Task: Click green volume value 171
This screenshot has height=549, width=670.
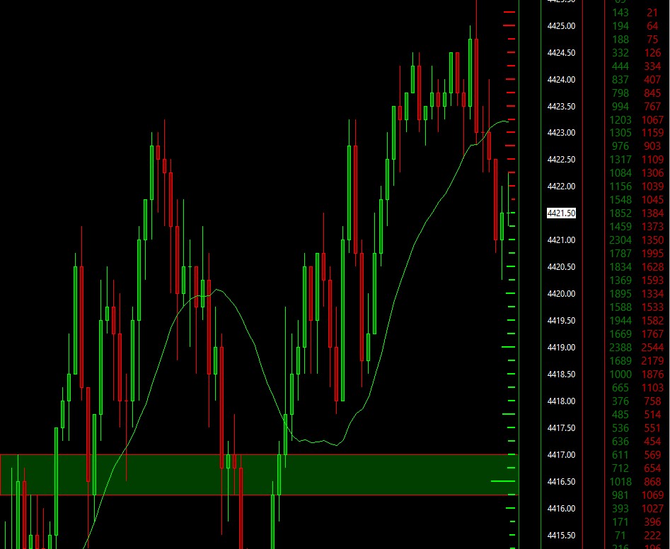Action: [620, 522]
